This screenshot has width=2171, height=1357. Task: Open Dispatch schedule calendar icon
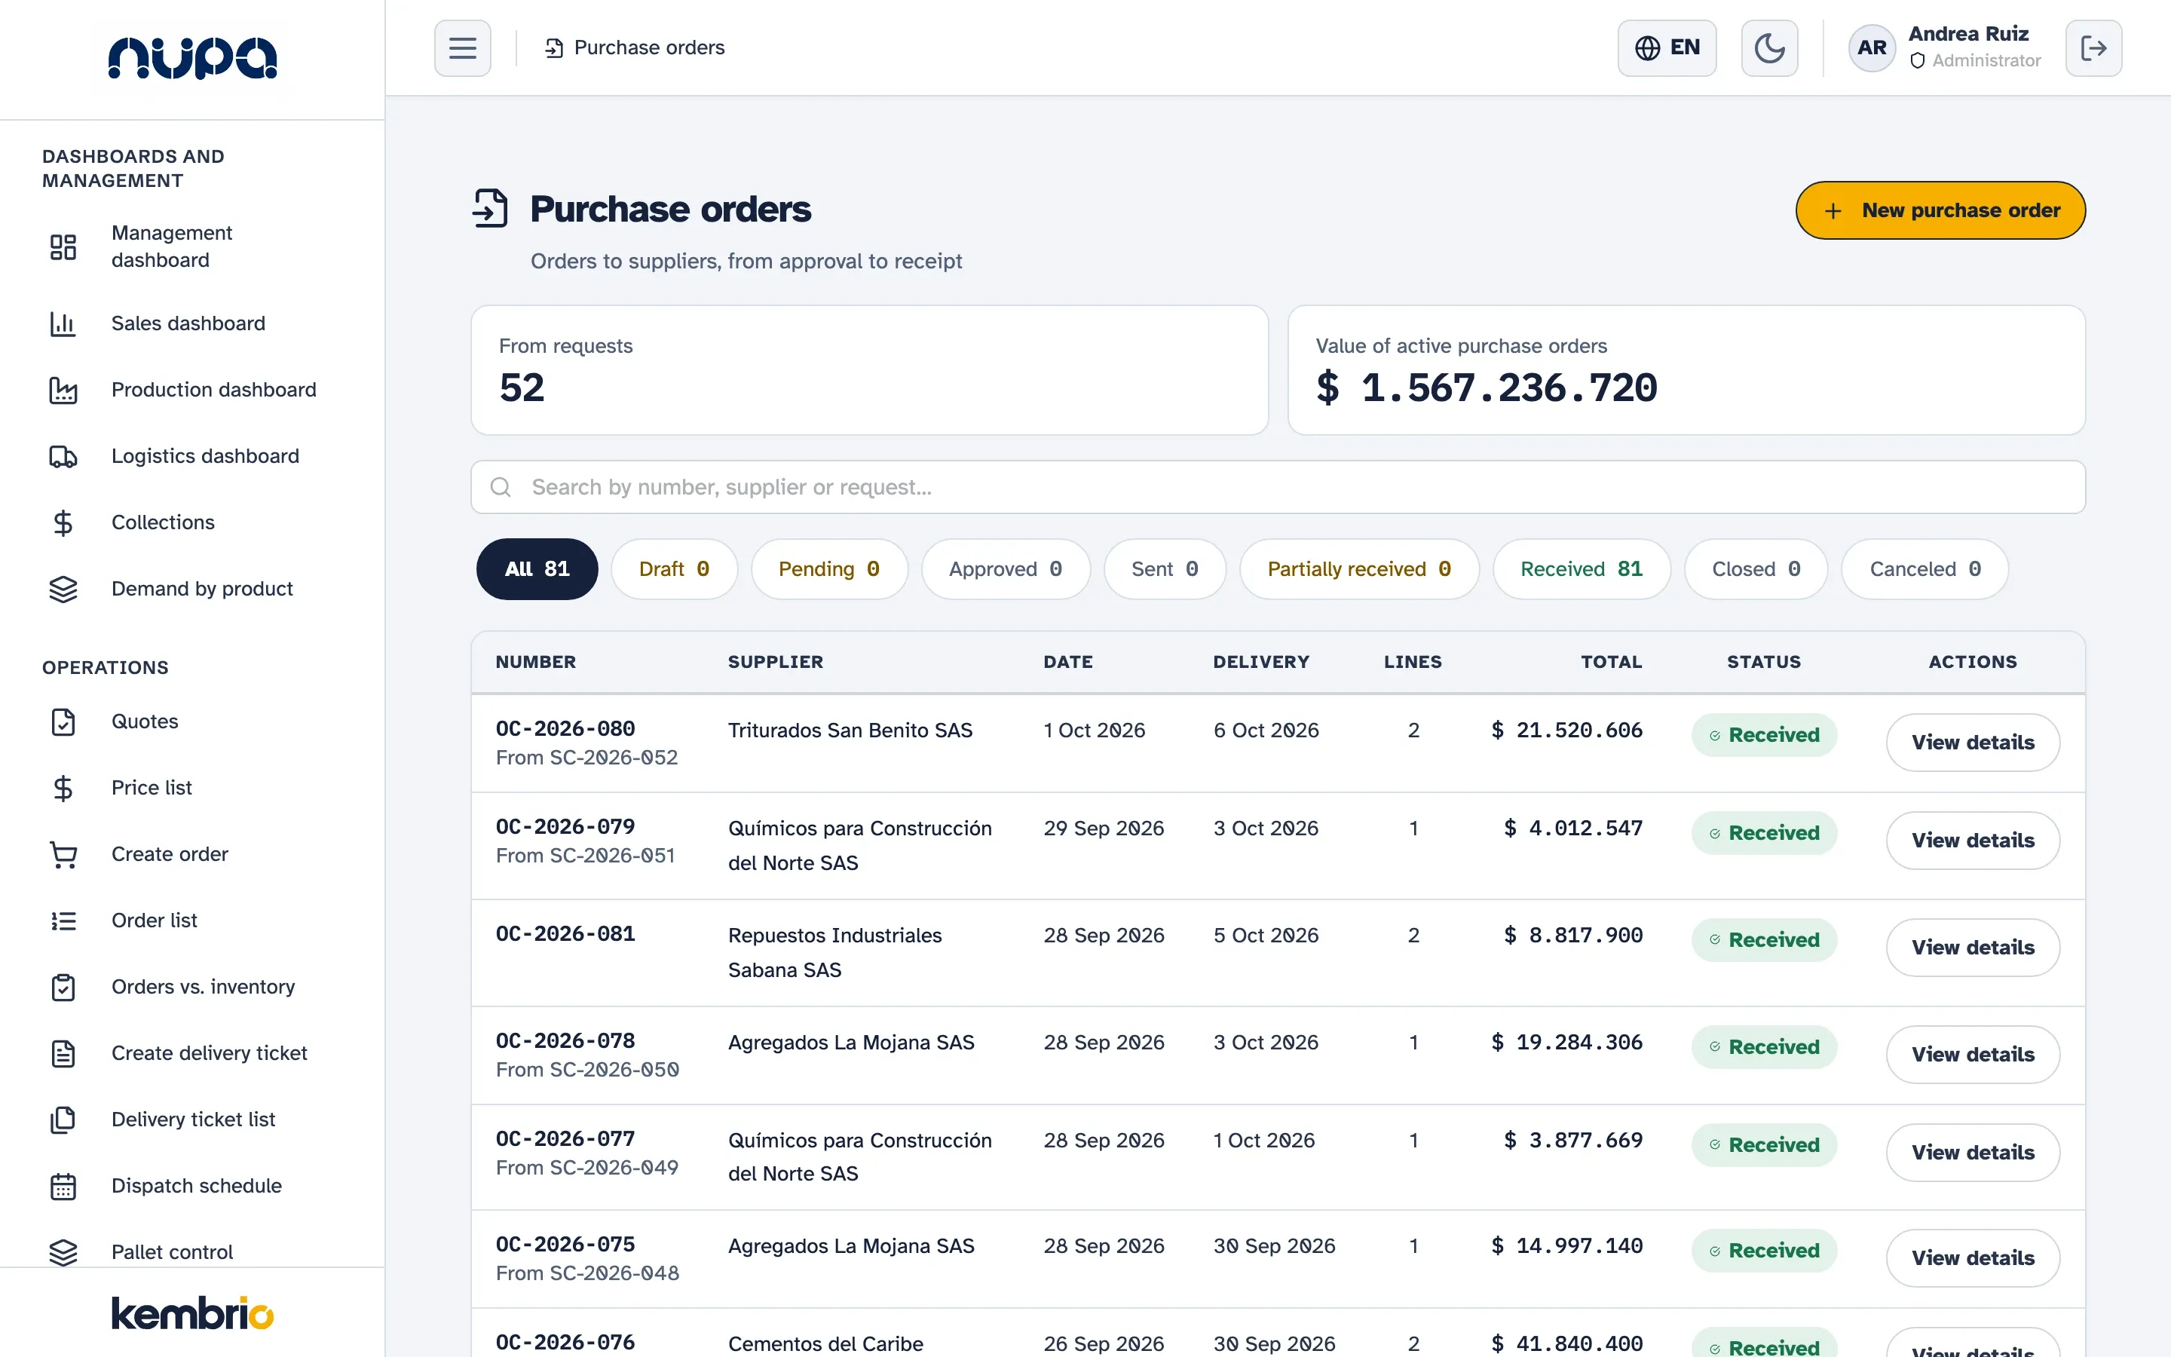pos(63,1187)
